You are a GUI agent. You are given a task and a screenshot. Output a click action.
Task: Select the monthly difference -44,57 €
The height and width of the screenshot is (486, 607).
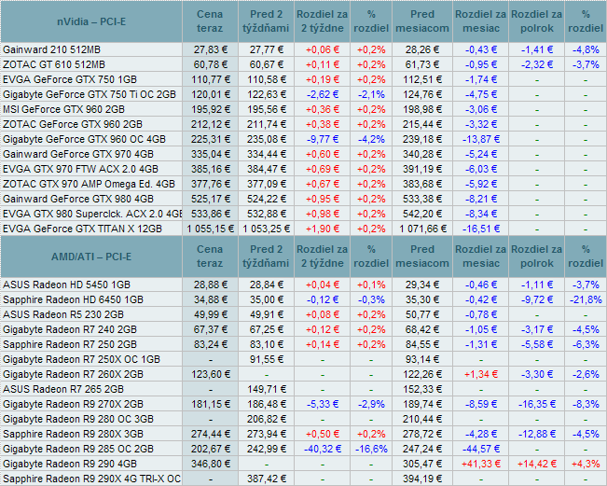[481, 449]
